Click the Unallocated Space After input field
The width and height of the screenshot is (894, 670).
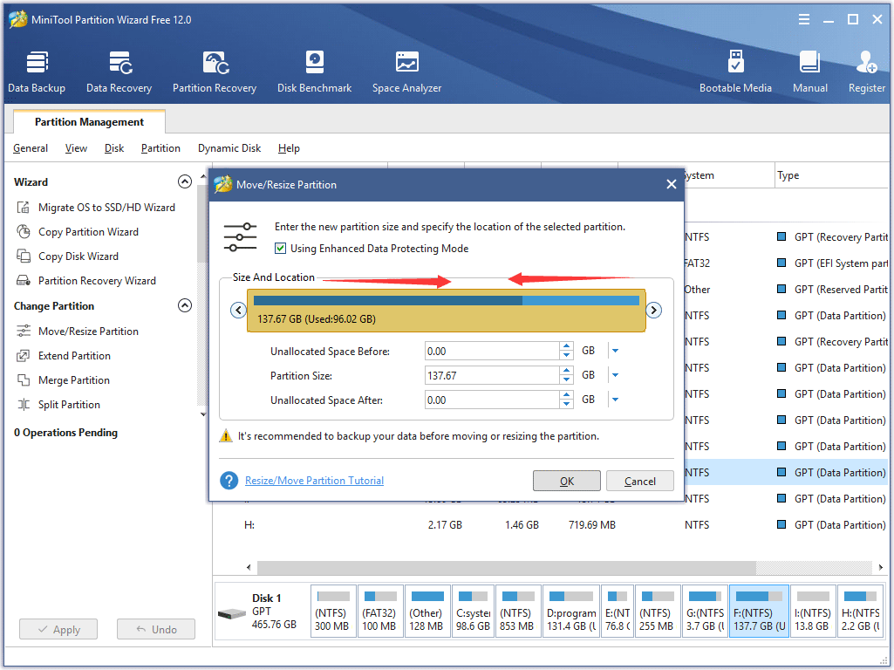click(492, 400)
